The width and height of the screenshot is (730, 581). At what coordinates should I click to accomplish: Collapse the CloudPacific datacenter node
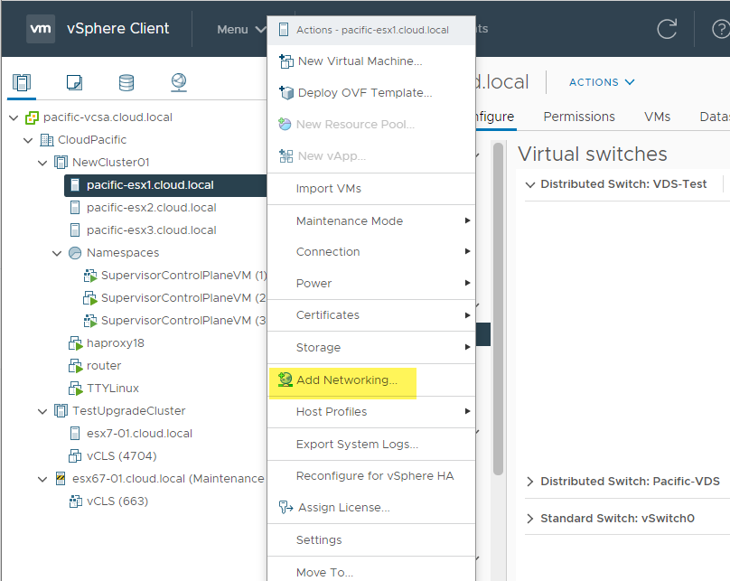pyautogui.click(x=28, y=140)
